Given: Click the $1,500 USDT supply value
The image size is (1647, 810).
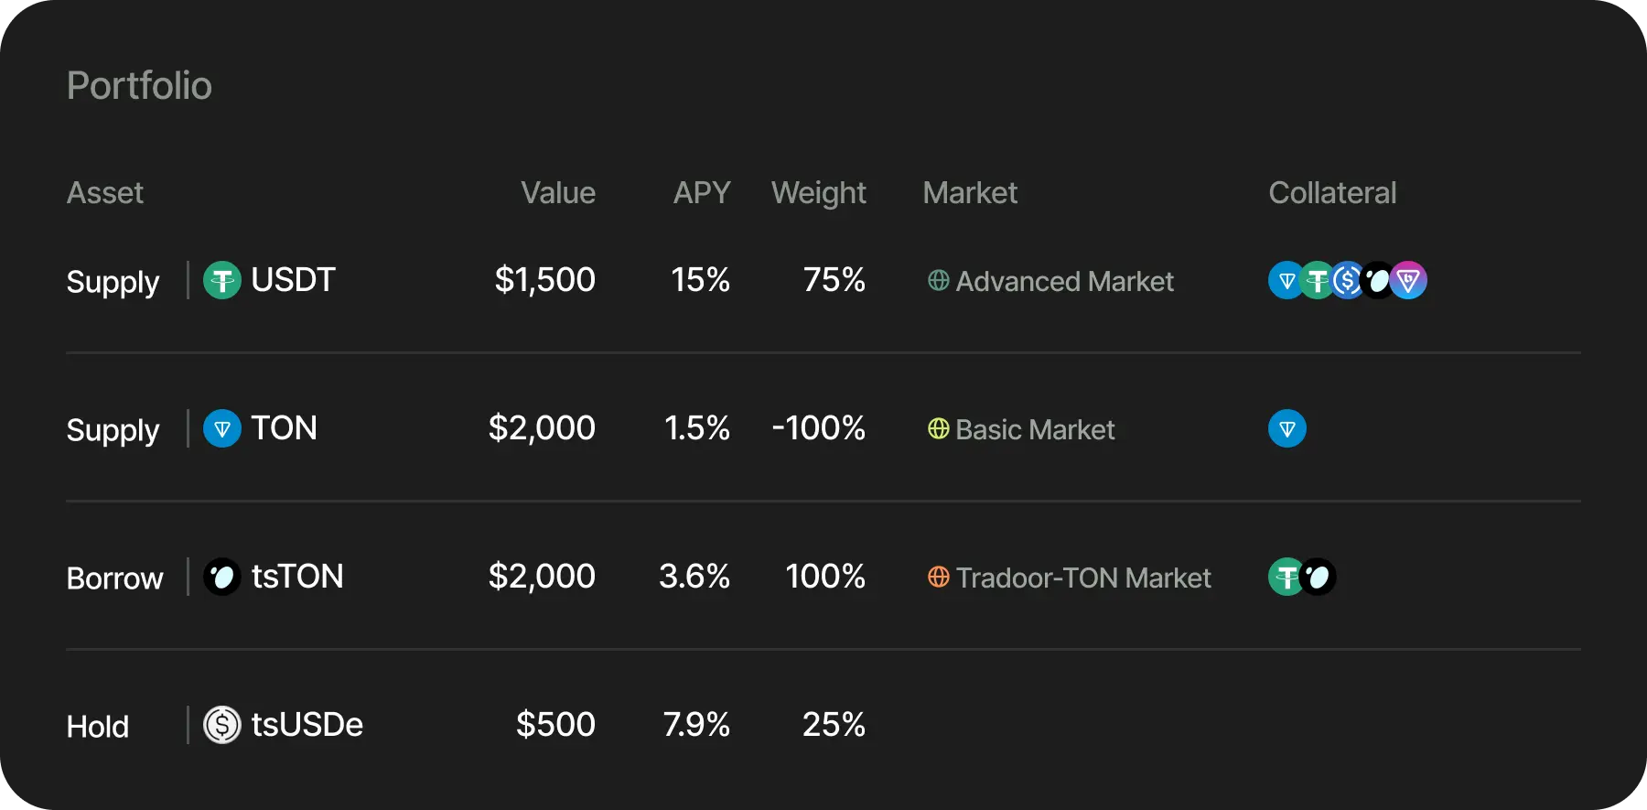Looking at the screenshot, I should point(544,280).
